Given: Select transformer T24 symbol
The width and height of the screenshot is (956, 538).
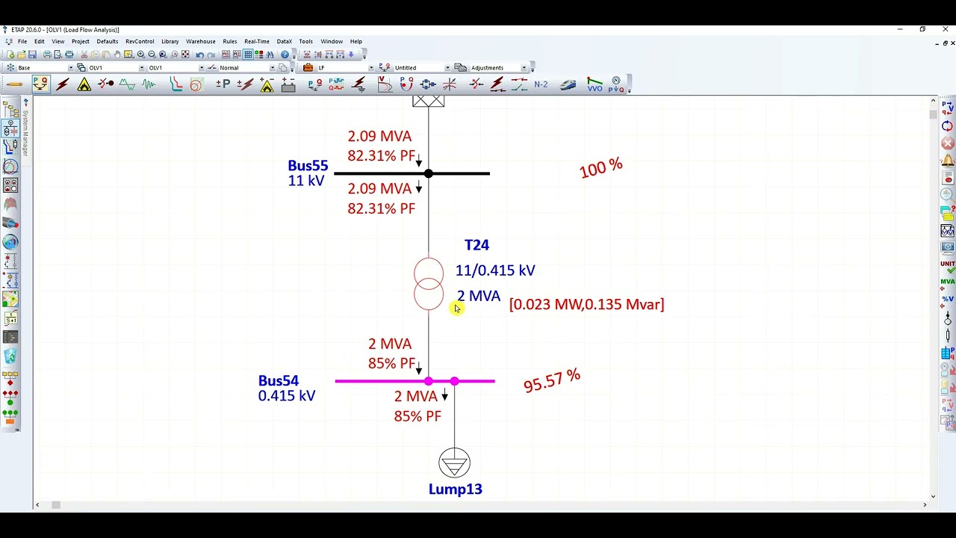Looking at the screenshot, I should [429, 284].
